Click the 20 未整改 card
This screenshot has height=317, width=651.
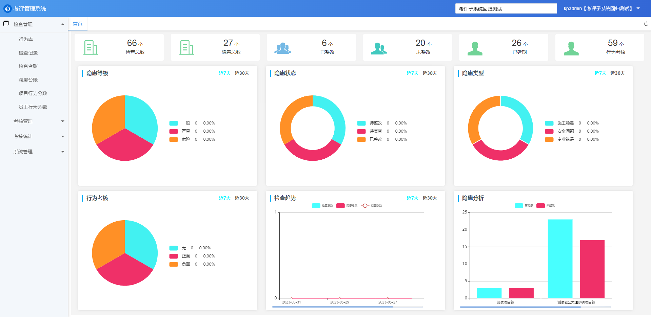point(408,47)
